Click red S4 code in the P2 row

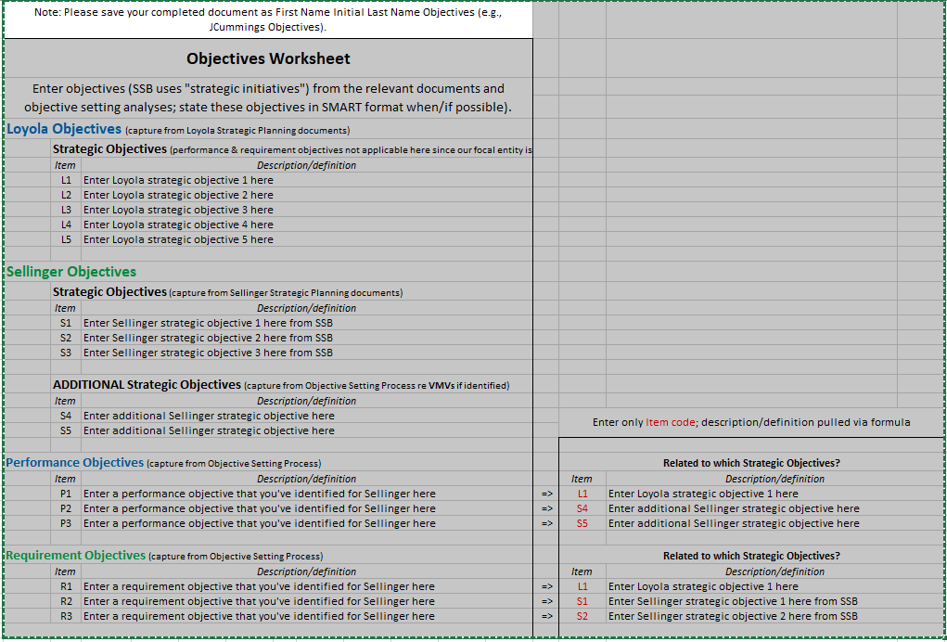(x=582, y=508)
